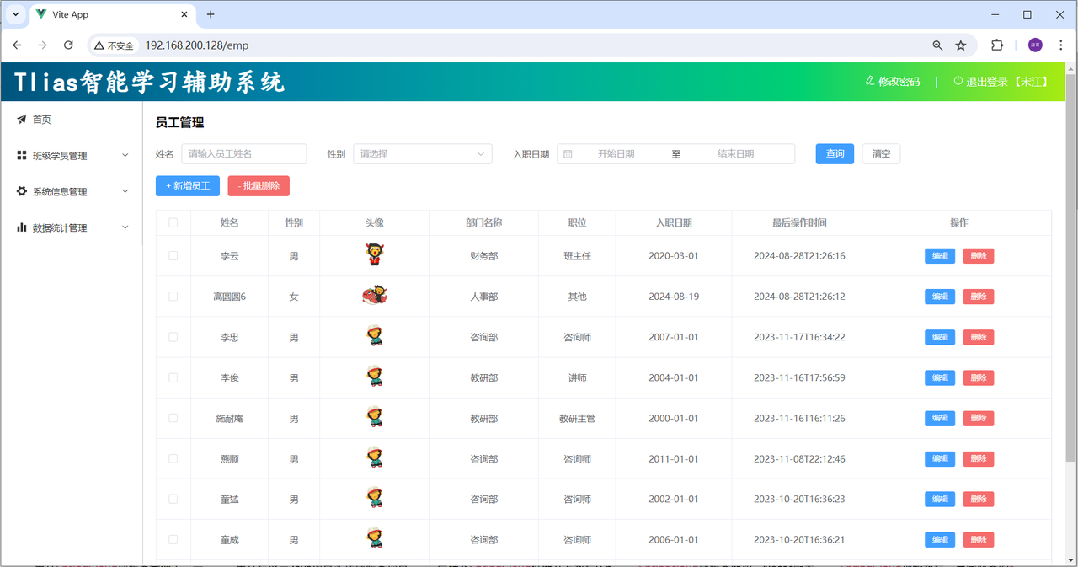Check the row checkbox for 高圆圆6
This screenshot has width=1078, height=567.
click(173, 296)
